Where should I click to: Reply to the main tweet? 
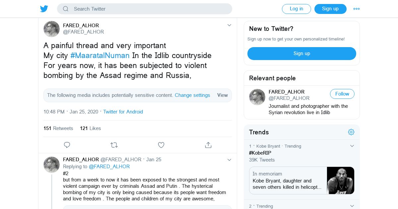tap(67, 145)
